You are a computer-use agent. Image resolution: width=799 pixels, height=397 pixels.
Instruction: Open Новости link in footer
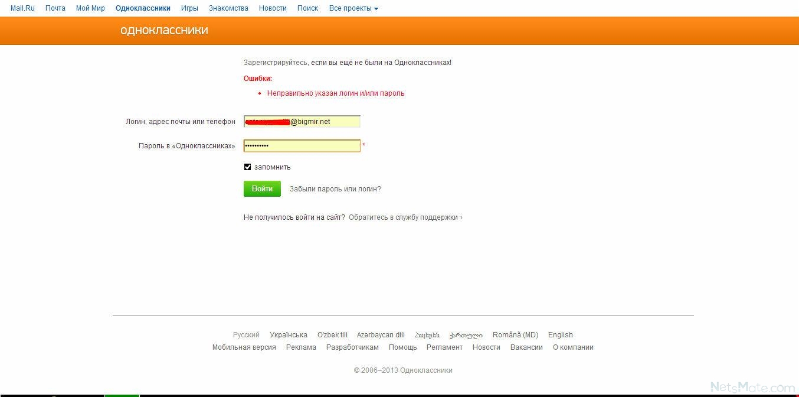pos(486,347)
